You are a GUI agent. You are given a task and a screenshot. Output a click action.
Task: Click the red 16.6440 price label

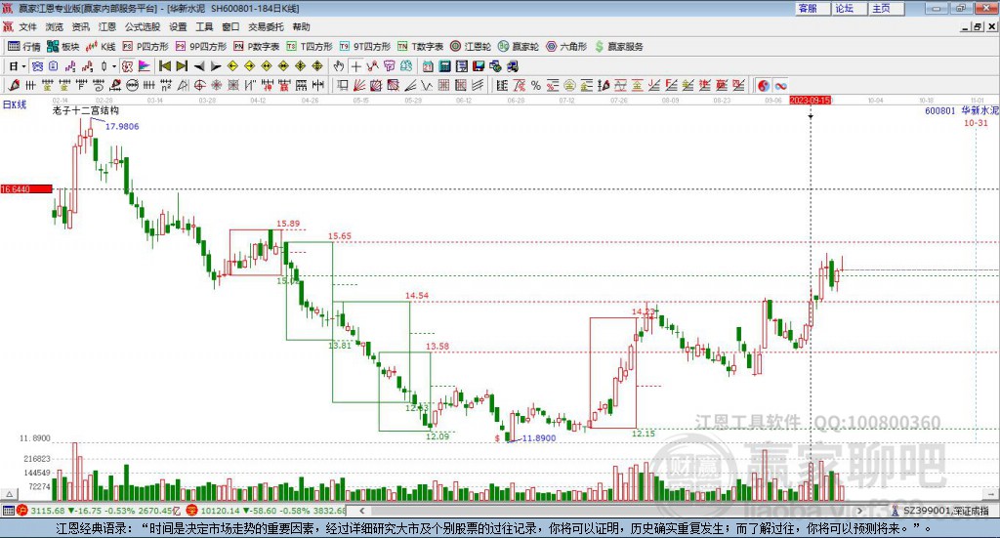[26, 189]
